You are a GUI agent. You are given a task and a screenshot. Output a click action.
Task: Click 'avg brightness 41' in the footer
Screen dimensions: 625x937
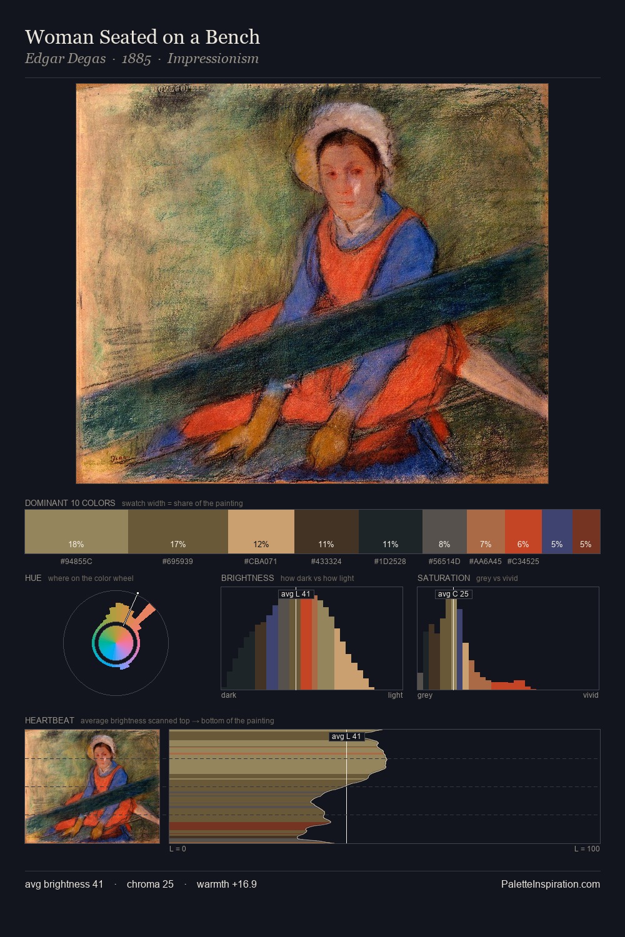coord(64,884)
